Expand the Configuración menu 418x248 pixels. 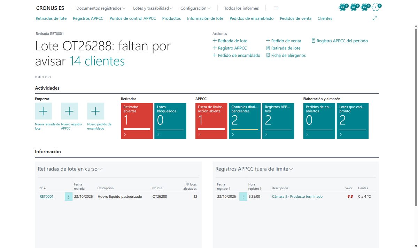point(195,8)
